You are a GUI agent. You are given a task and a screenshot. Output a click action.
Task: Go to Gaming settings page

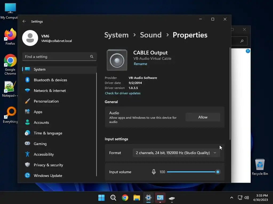[59, 144]
